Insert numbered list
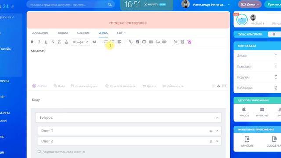Viewport: 281px width, 158px height. tap(106, 42)
